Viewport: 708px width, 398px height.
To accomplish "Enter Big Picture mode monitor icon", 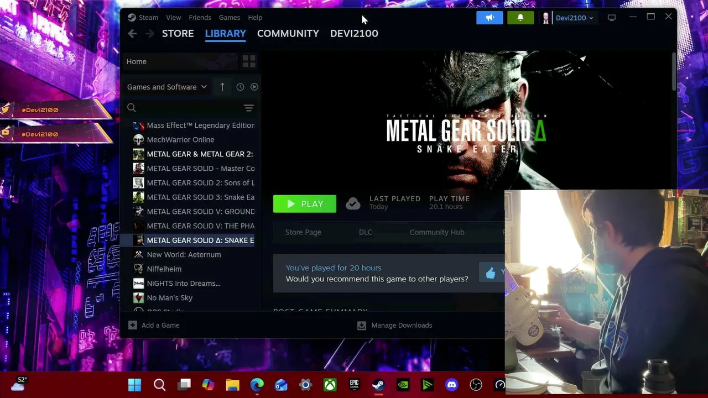I will [x=612, y=18].
